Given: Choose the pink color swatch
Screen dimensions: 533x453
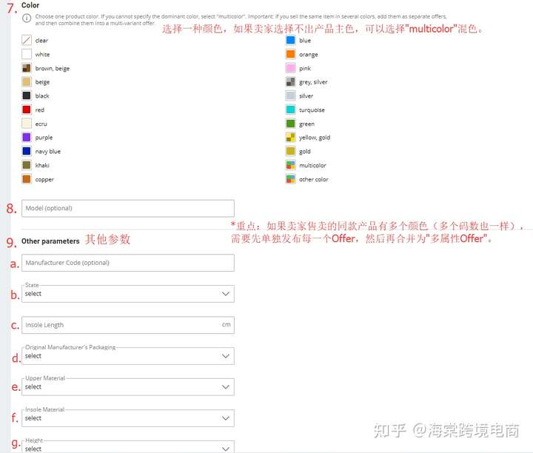Looking at the screenshot, I should (291, 68).
